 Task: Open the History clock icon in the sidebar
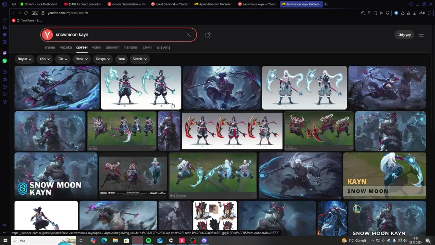4,87
